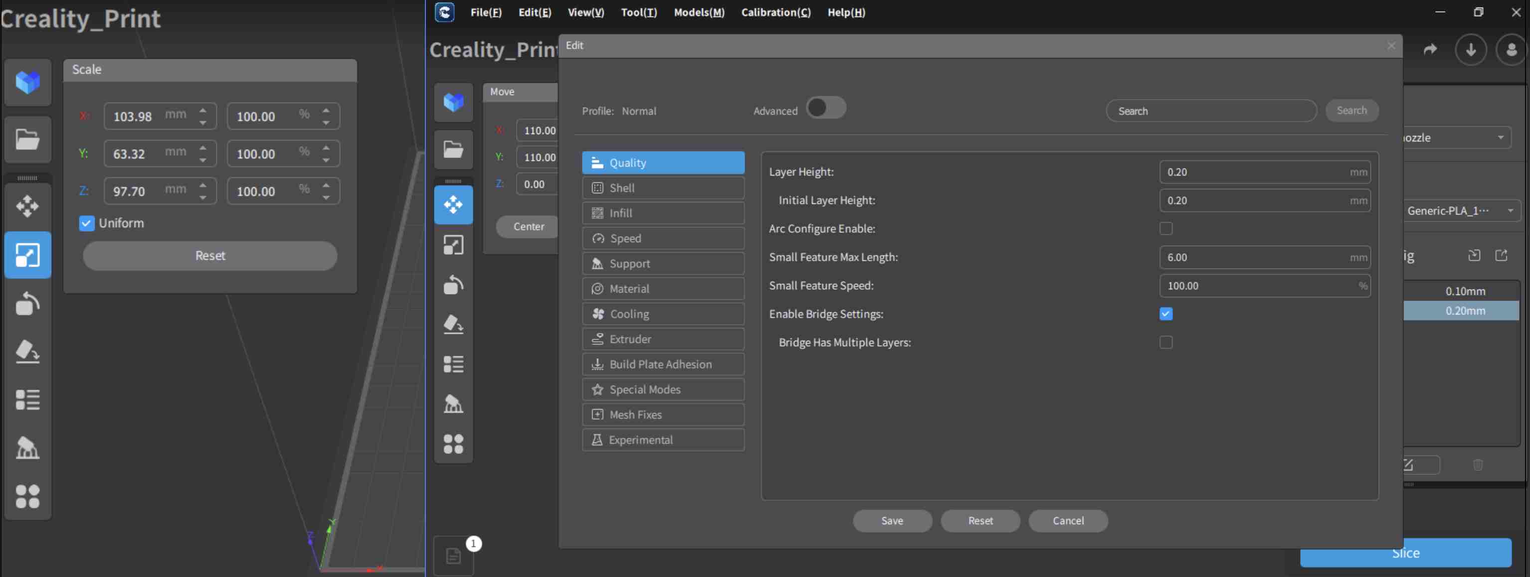The width and height of the screenshot is (1530, 577).
Task: Click the Search button next to the search field
Action: [x=1352, y=111]
